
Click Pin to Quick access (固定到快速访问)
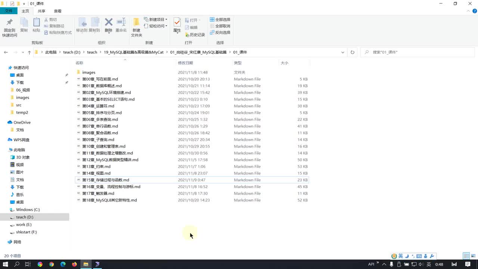click(10, 27)
